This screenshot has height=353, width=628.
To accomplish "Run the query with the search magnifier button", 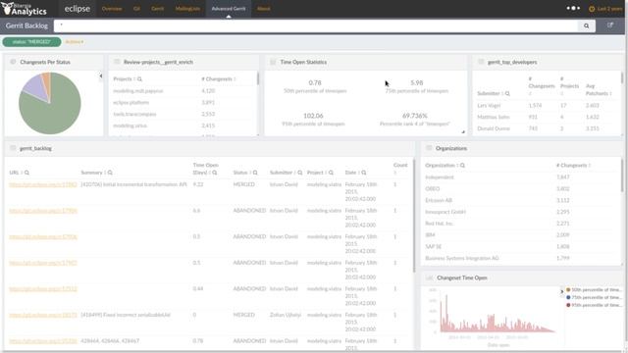I will click(587, 26).
